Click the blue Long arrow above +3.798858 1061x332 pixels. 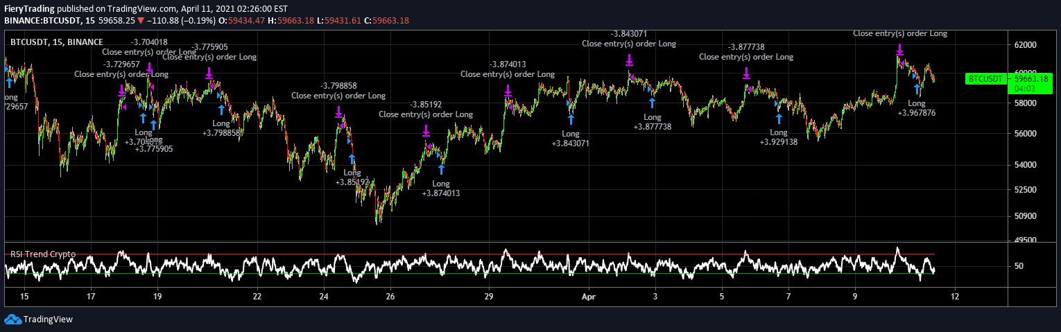pos(221,110)
